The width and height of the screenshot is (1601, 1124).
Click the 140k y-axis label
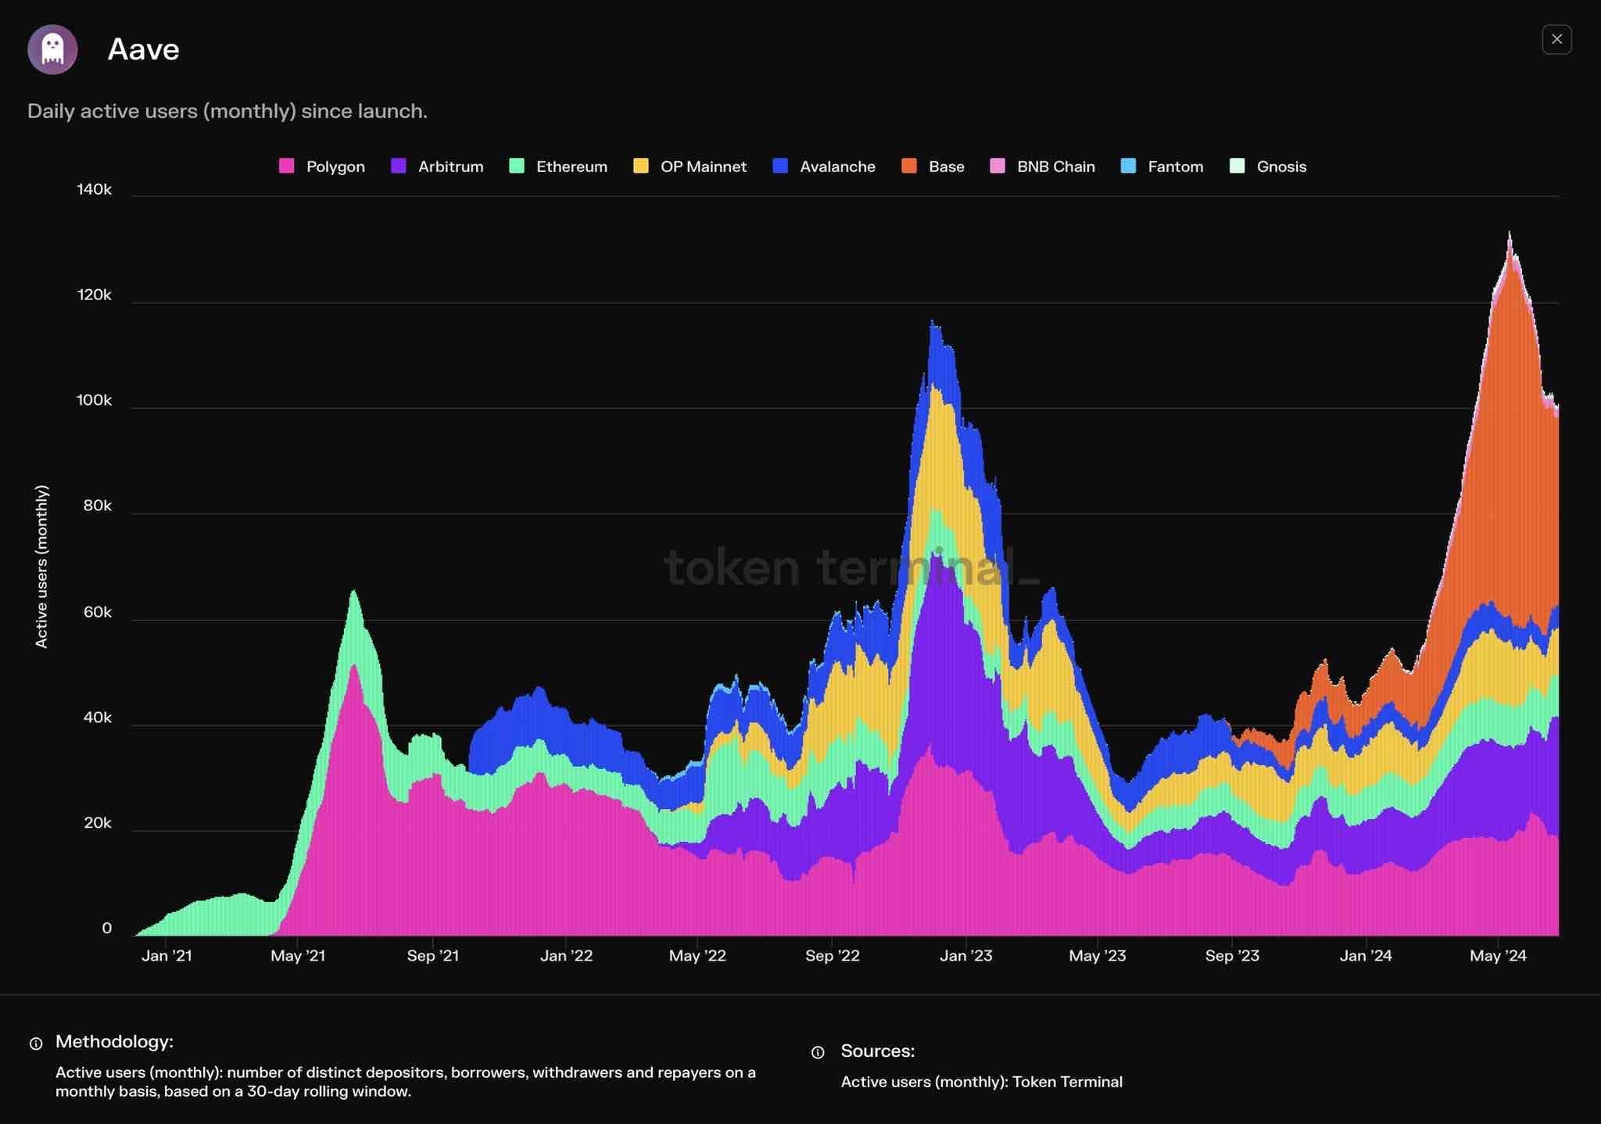(94, 189)
